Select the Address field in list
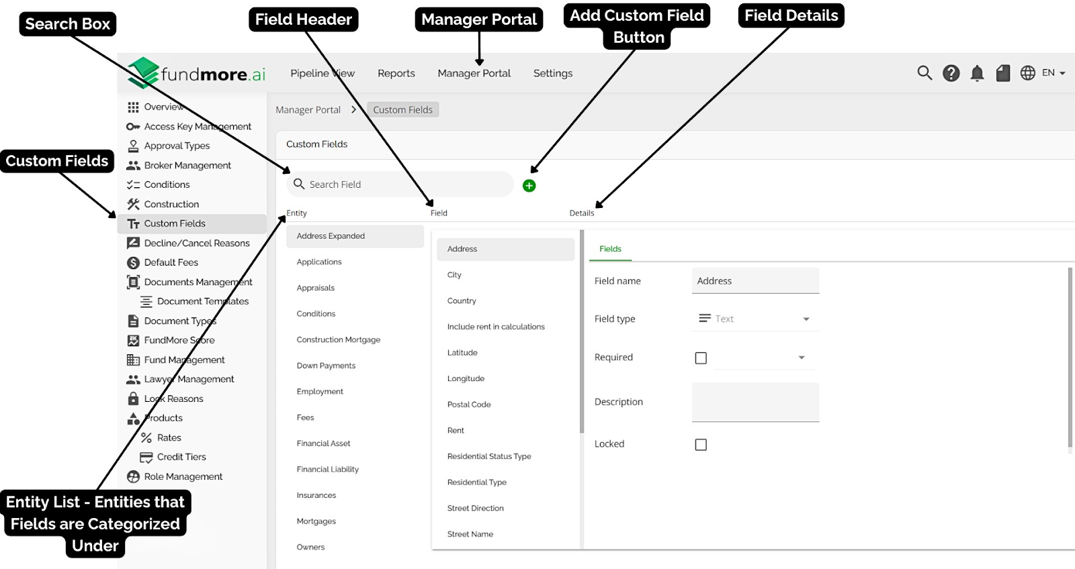1075x569 pixels. (505, 249)
